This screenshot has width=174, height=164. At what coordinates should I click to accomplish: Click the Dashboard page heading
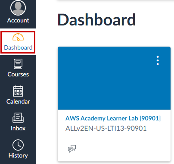coord(96,20)
